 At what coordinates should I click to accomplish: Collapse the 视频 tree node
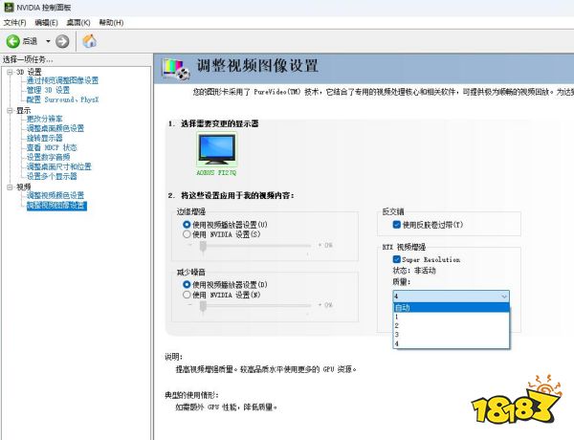[x=10, y=187]
